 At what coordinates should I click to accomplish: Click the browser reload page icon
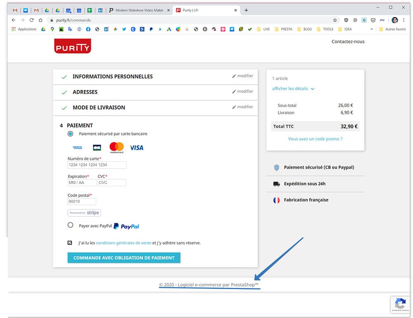point(31,20)
